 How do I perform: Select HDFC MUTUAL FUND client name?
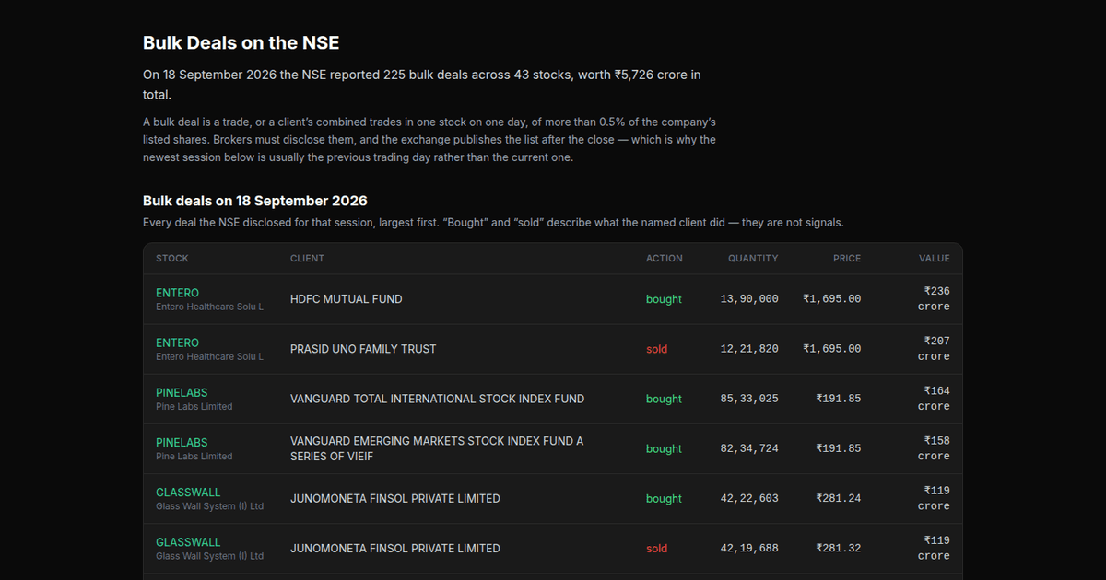(x=346, y=299)
